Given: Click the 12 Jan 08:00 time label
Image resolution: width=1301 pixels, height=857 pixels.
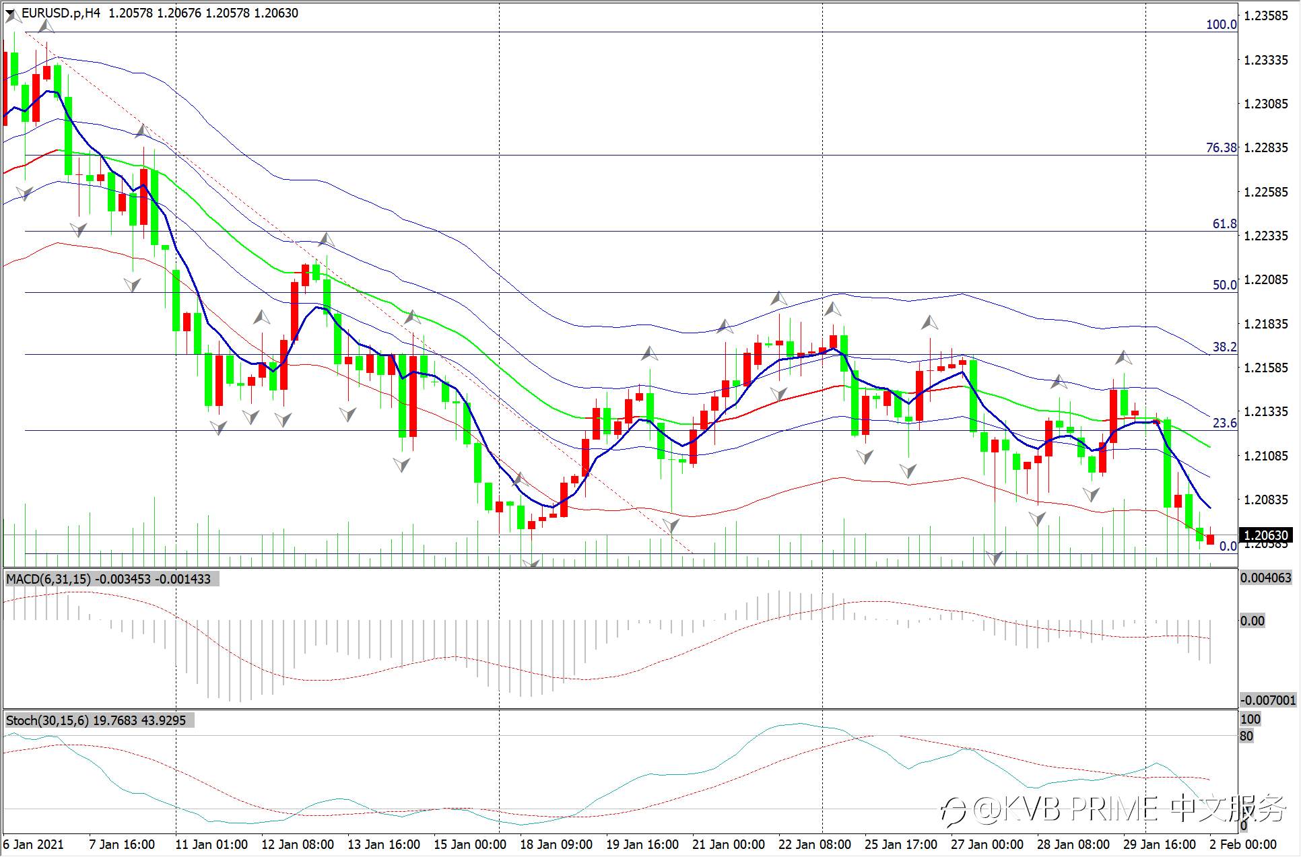Looking at the screenshot, I should pyautogui.click(x=298, y=844).
